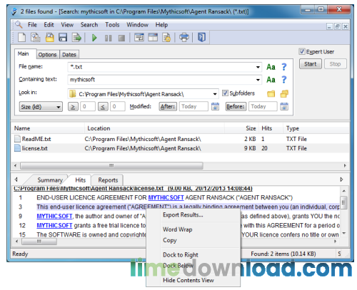Open the Window menu
Screen dimensions: 357x290
[x=137, y=25]
